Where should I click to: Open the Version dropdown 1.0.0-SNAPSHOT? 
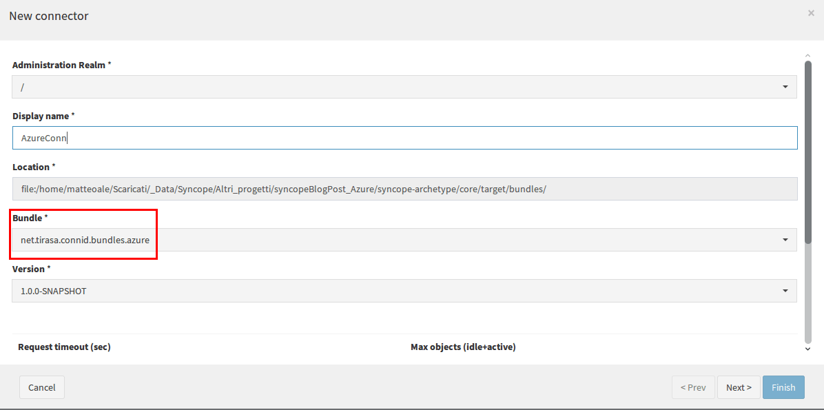(x=404, y=291)
